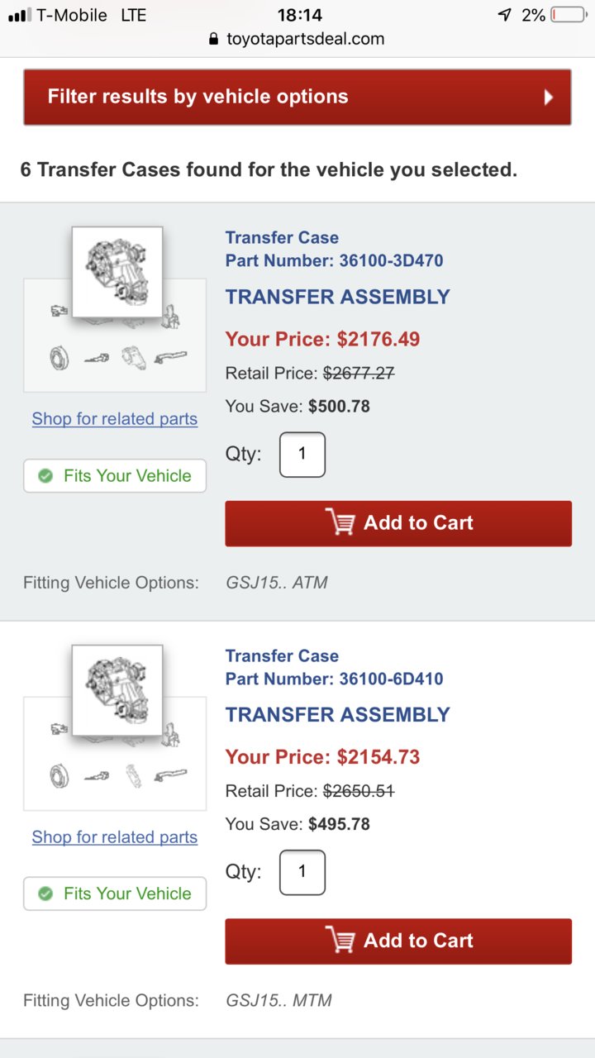
Task: Click cart icon on second Add to Cart
Action: click(340, 940)
